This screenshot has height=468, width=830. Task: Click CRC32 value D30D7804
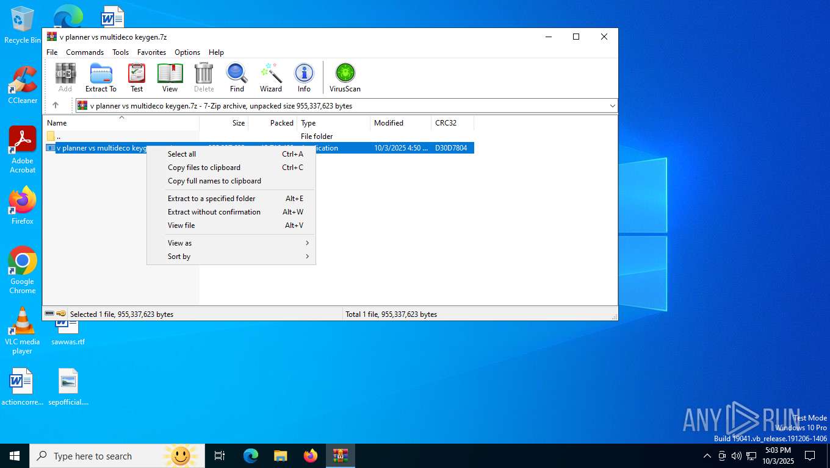[451, 148]
